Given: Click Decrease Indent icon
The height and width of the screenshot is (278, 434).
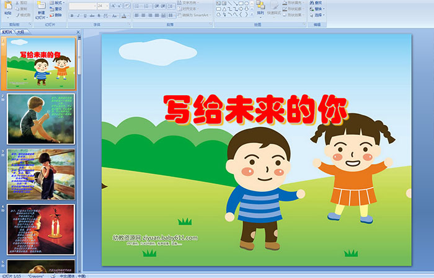Looking at the screenshot, I should pyautogui.click(x=157, y=6).
